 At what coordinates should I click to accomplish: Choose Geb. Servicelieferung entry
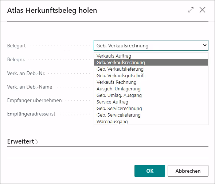coord(151,115)
